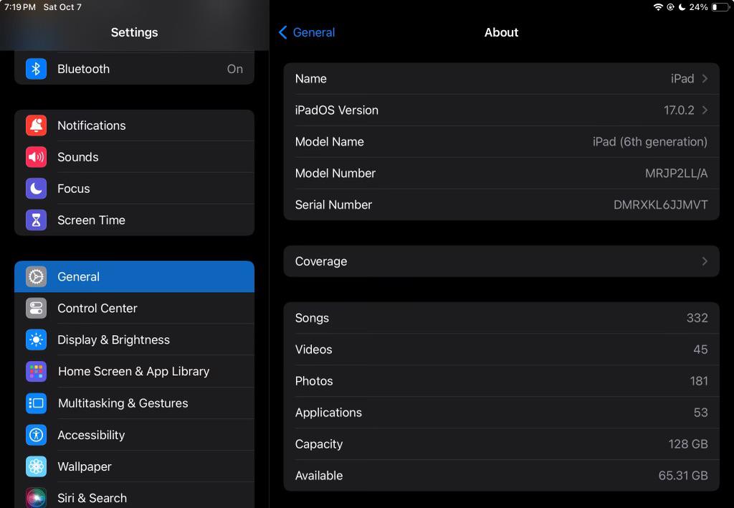This screenshot has width=734, height=508.
Task: Tap version number 17.0.2
Action: point(679,110)
